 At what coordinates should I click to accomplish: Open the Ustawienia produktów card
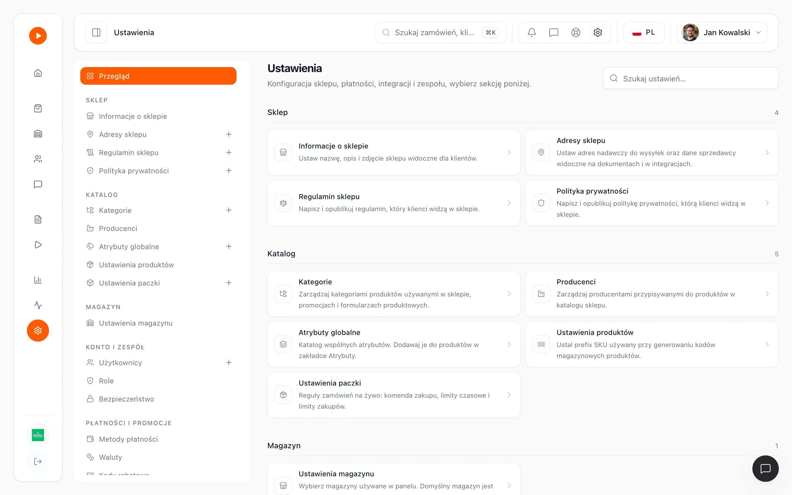tap(651, 344)
